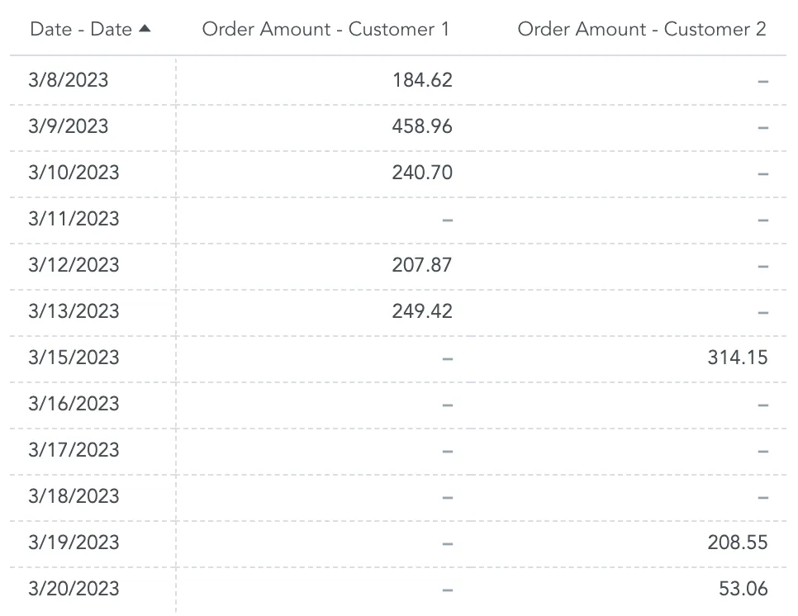Viewport: 798px width, 616px height.
Task: Toggle sort direction for Date - Date
Action: (80, 27)
